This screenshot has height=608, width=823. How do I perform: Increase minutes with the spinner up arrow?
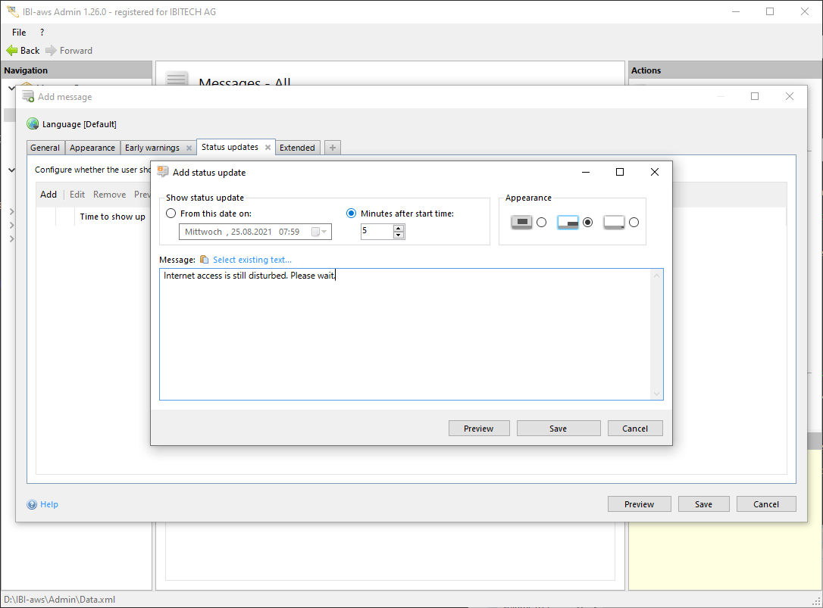point(399,229)
